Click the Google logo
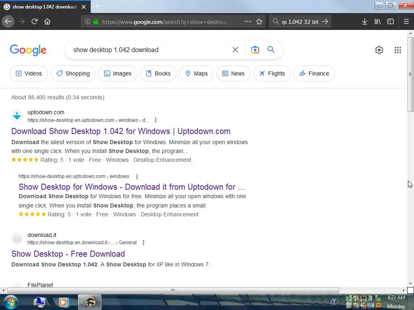414x310 pixels. click(28, 50)
